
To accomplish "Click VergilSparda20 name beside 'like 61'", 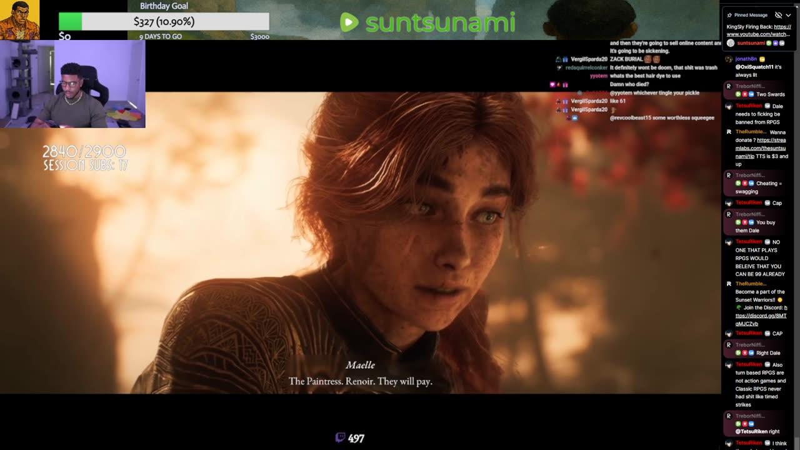I will coord(589,101).
